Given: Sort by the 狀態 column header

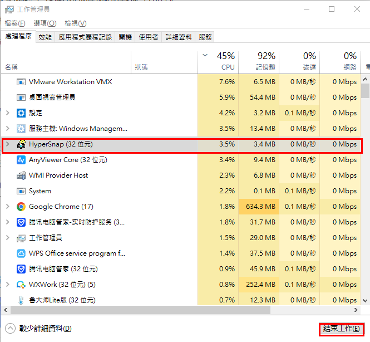Looking at the screenshot, I should (x=165, y=62).
